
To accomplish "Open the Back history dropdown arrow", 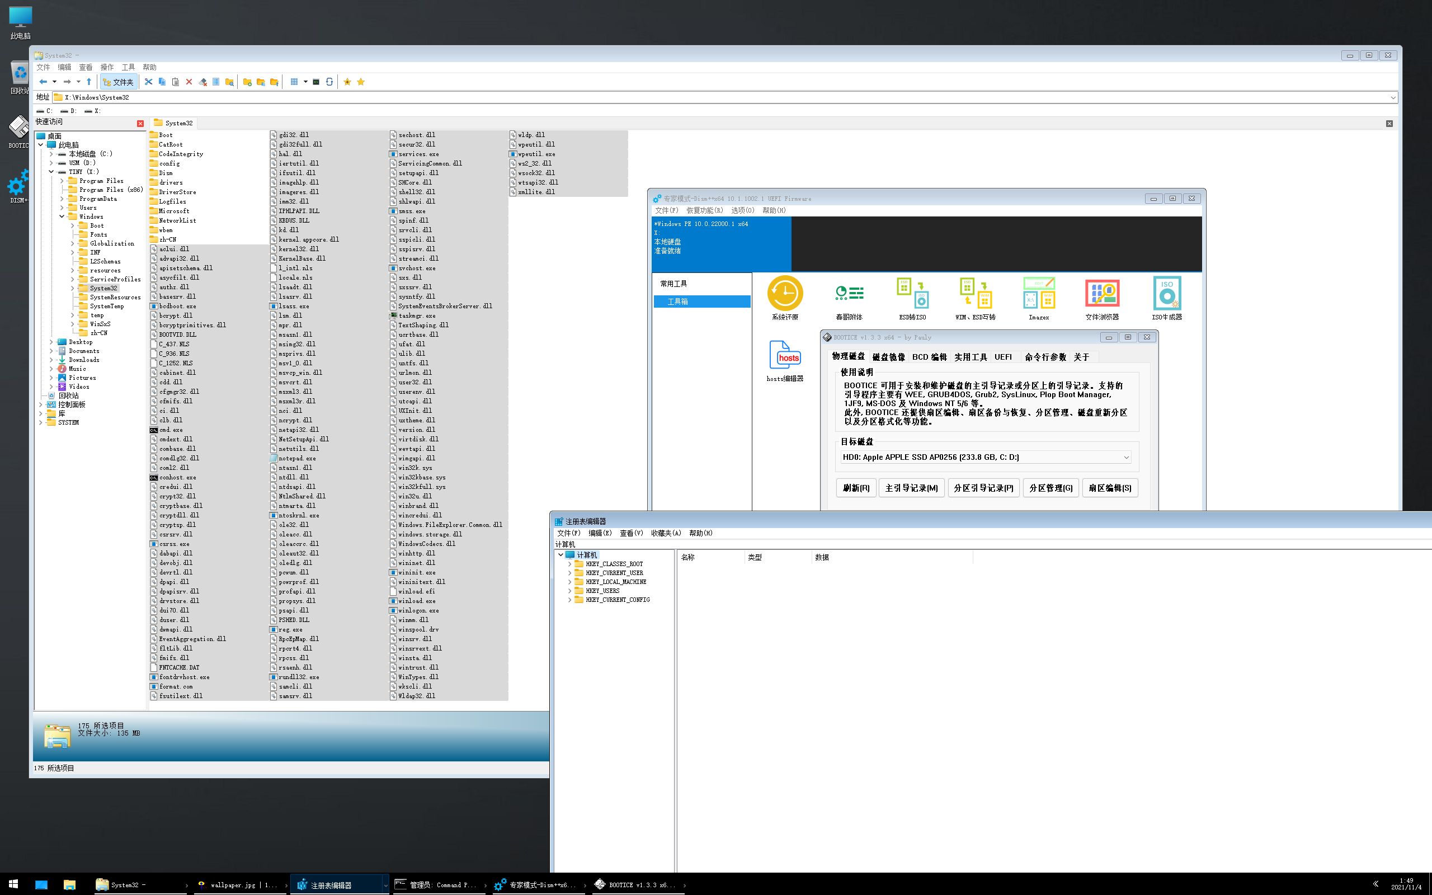I will 54,82.
